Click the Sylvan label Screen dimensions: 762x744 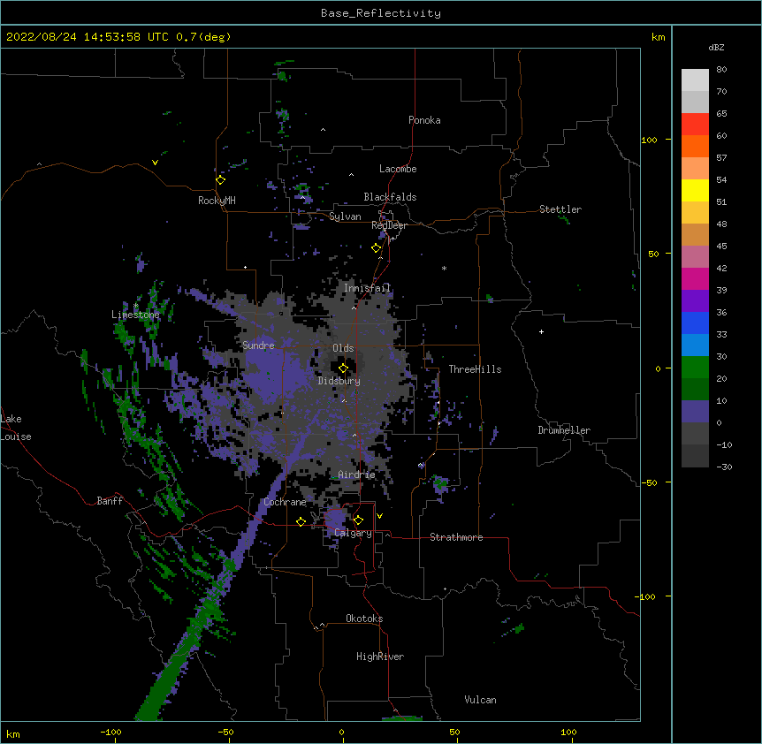(345, 216)
